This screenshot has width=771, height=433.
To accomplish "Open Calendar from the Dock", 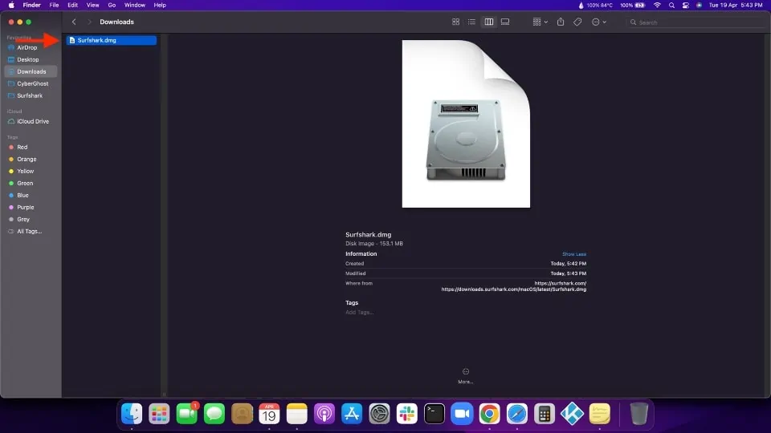I will 270,414.
